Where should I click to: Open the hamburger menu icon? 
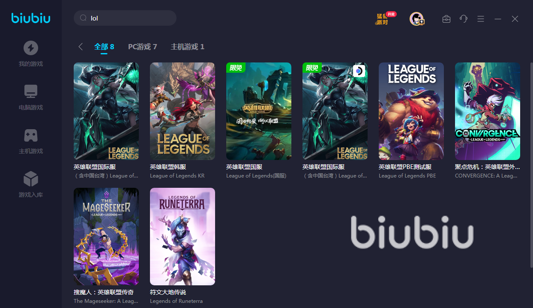[481, 19]
